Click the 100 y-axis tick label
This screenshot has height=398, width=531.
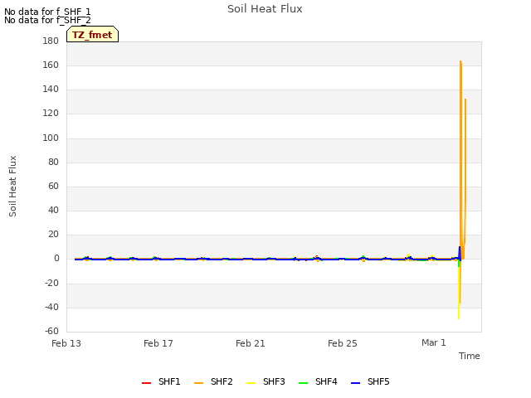(x=51, y=138)
